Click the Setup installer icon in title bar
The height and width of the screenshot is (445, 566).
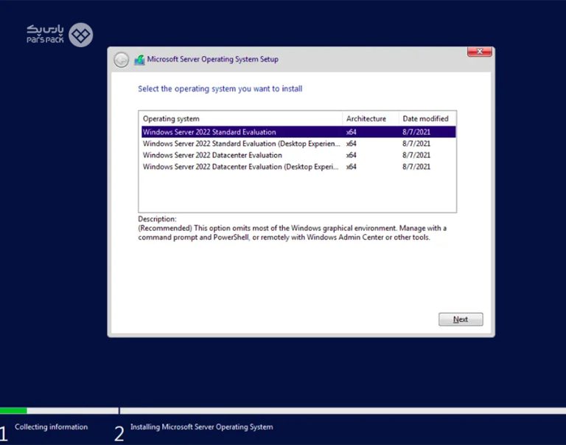(x=140, y=60)
